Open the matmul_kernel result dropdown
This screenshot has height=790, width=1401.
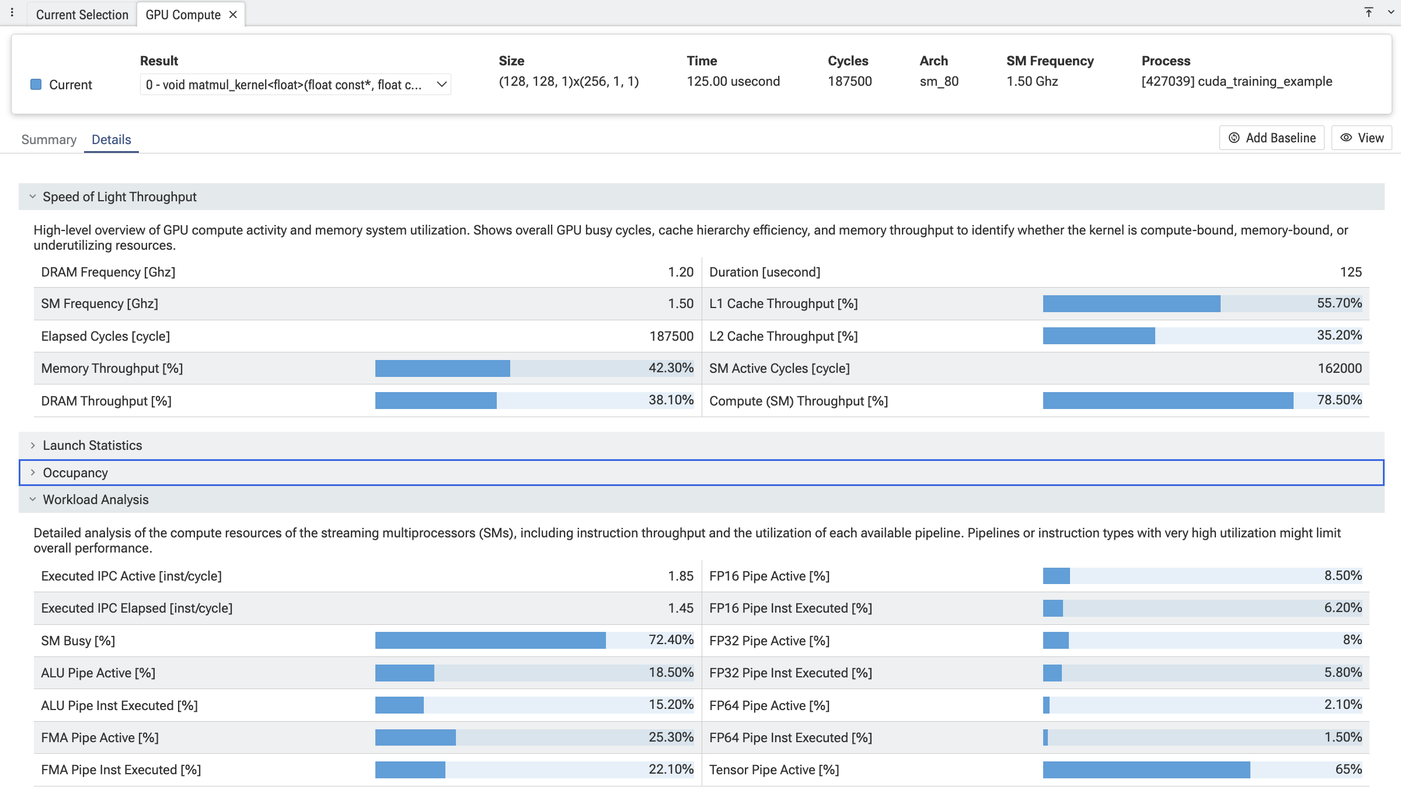[295, 85]
